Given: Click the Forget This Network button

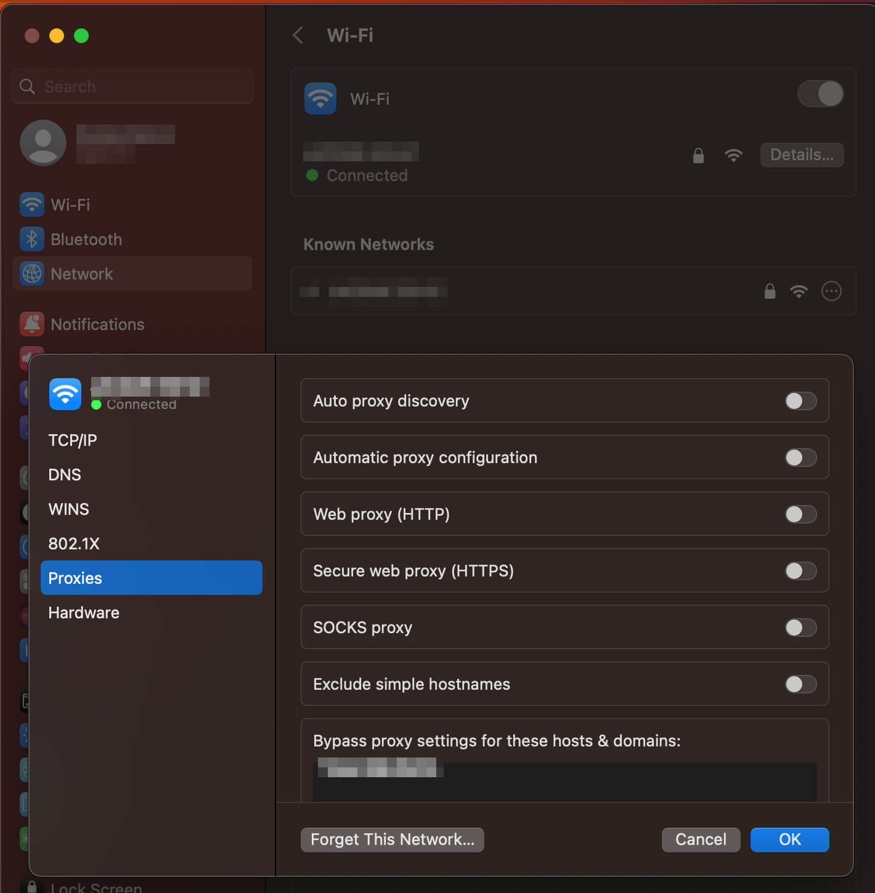Looking at the screenshot, I should click(392, 839).
